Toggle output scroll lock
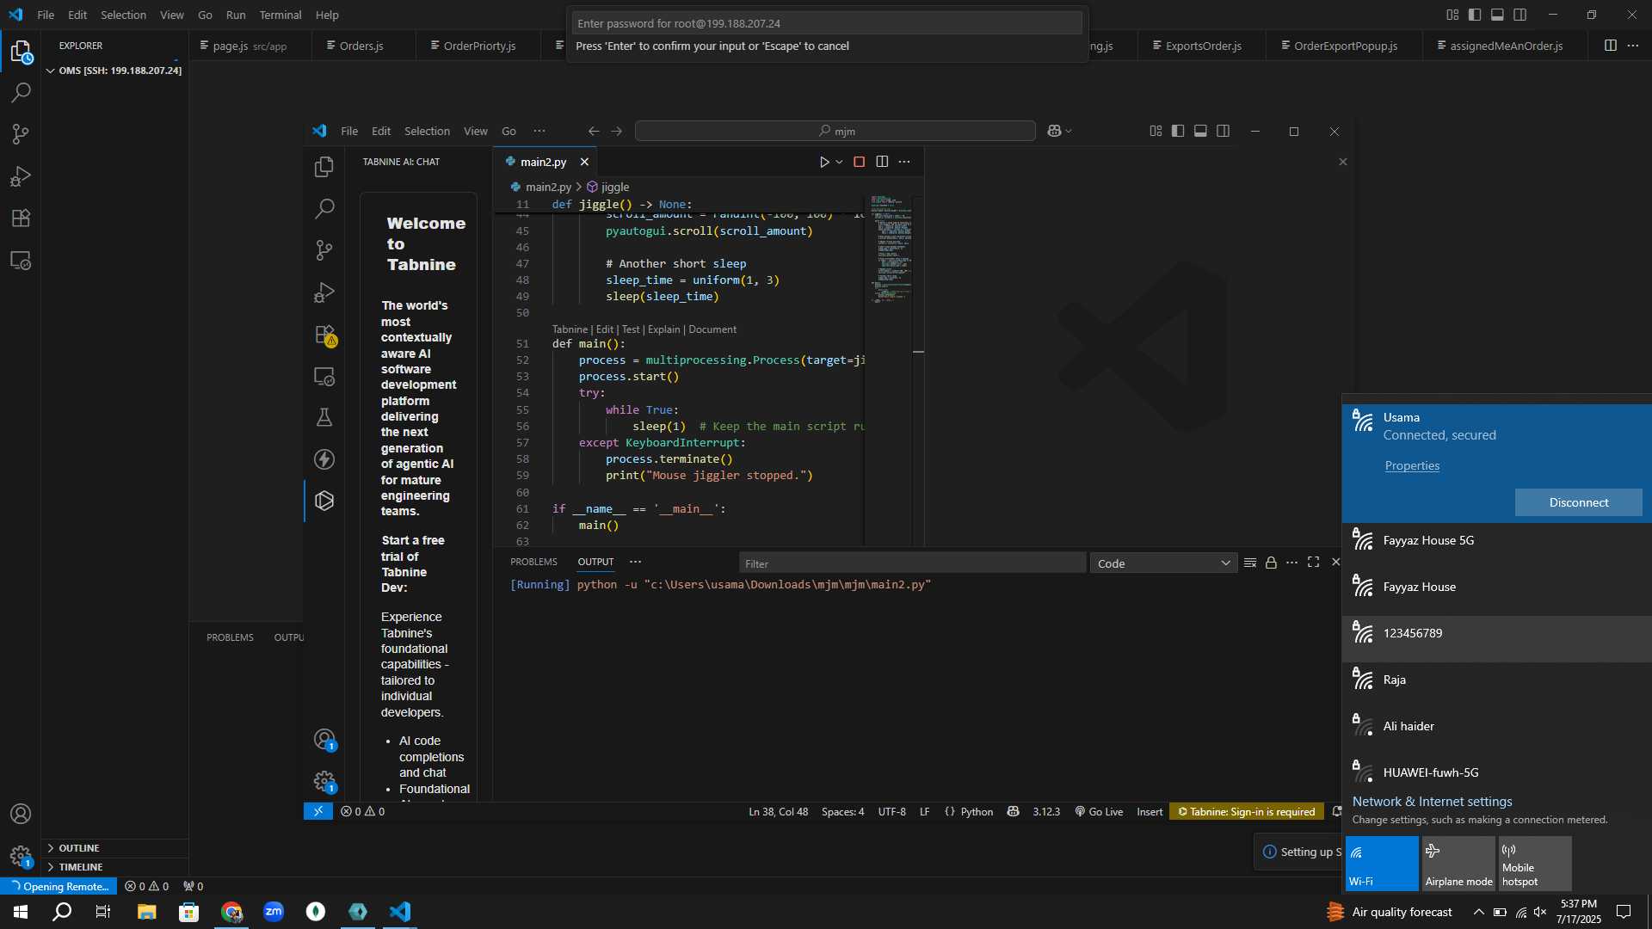Screen dimensions: 1652x929 pos(1271,563)
